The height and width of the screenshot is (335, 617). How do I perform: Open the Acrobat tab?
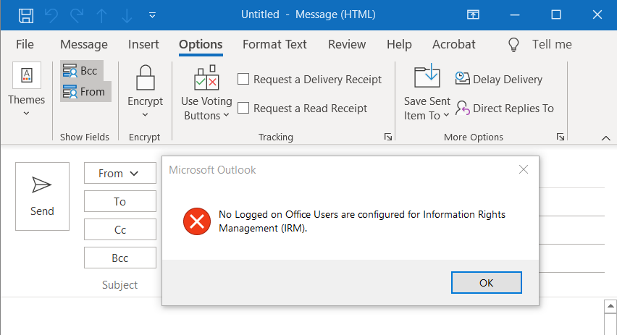click(454, 44)
